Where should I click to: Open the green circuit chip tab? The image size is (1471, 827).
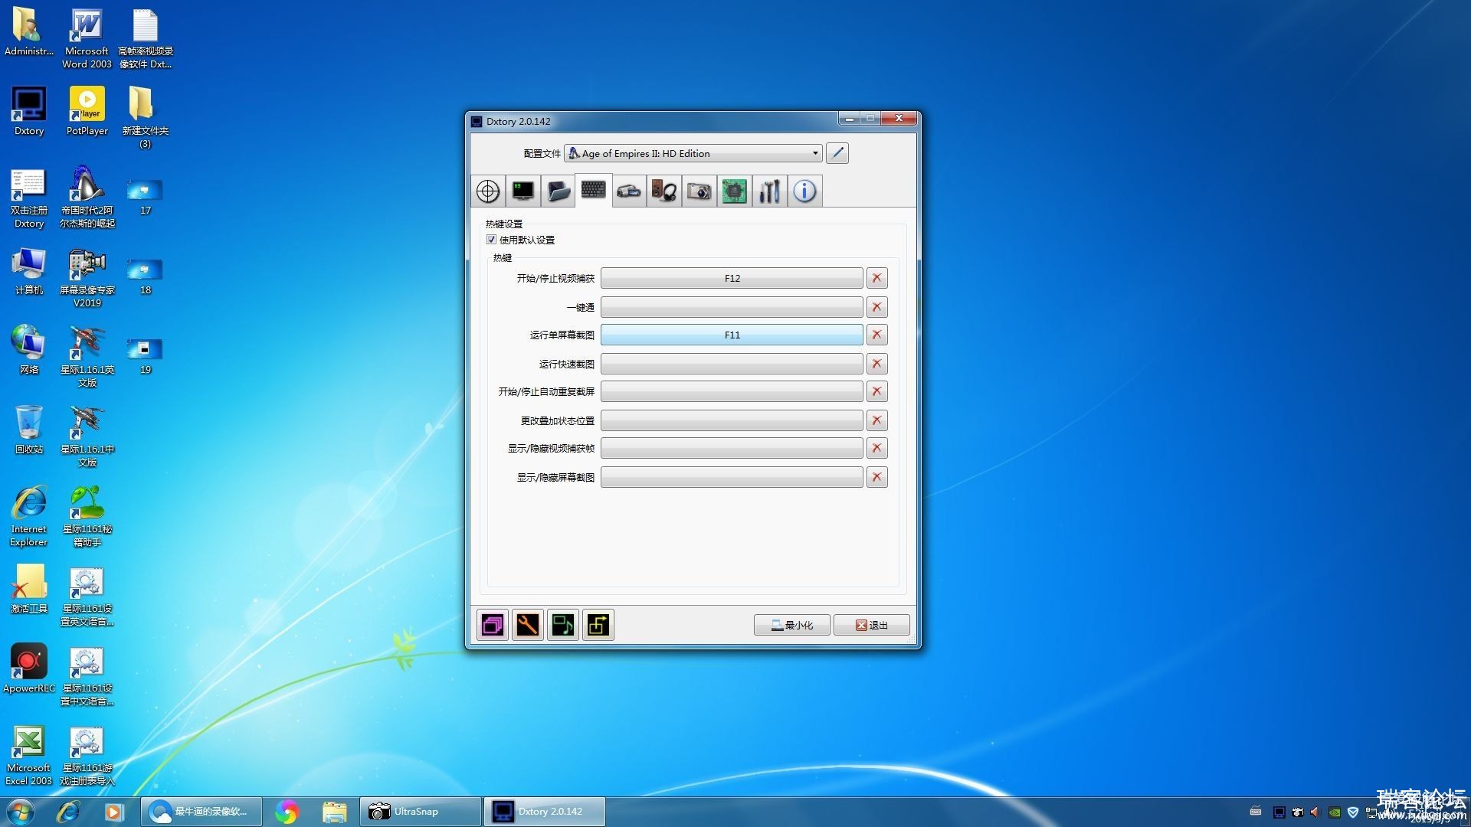click(734, 191)
